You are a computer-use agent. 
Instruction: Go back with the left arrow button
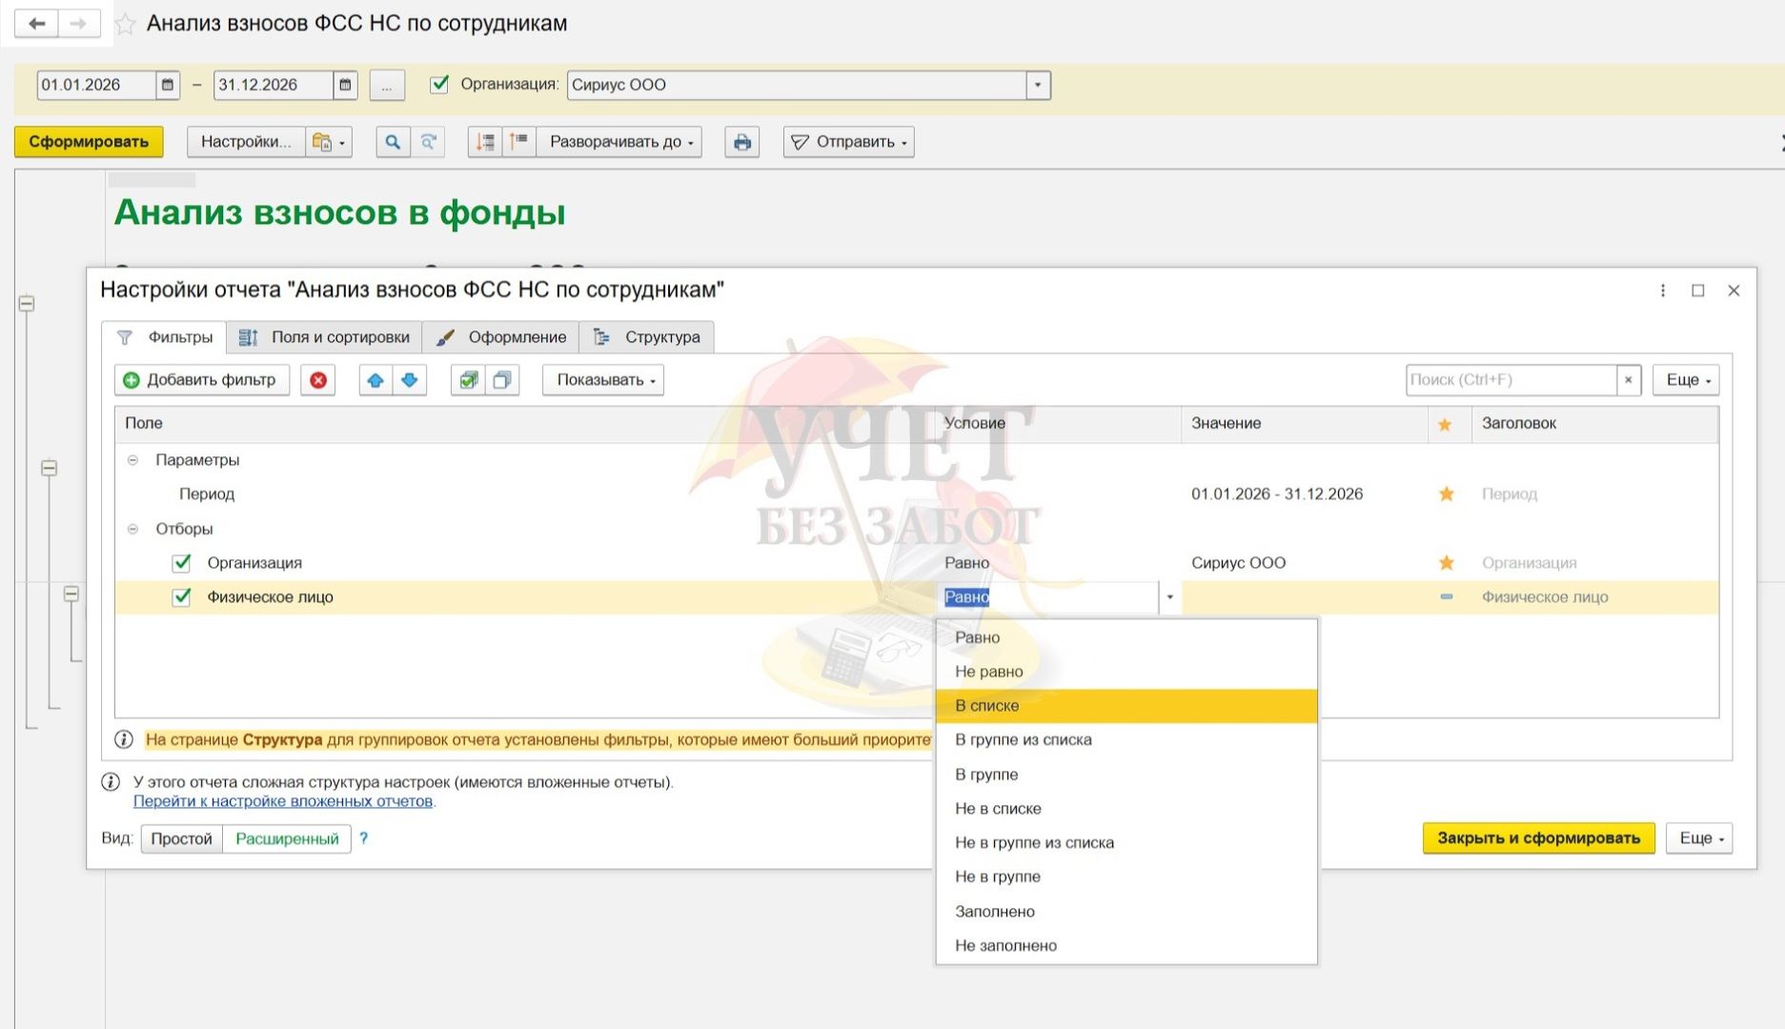point(36,23)
